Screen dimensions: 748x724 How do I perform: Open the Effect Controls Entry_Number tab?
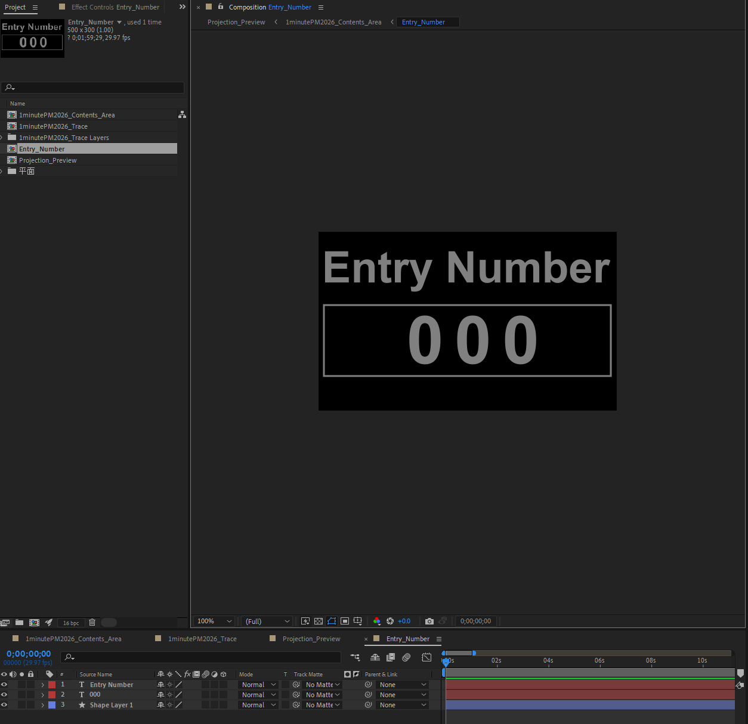(115, 7)
